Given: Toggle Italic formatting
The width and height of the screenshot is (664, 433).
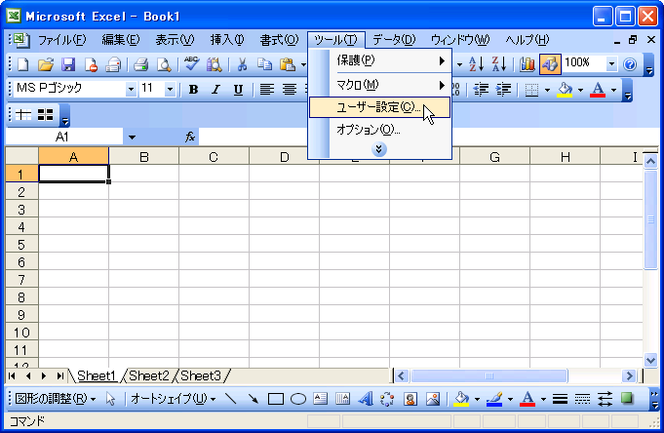Looking at the screenshot, I should pos(215,90).
